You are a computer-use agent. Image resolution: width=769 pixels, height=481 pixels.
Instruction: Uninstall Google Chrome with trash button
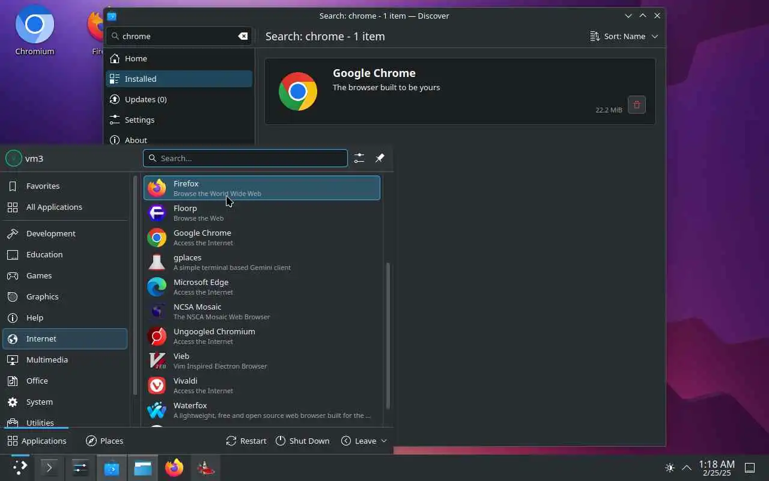click(x=636, y=105)
